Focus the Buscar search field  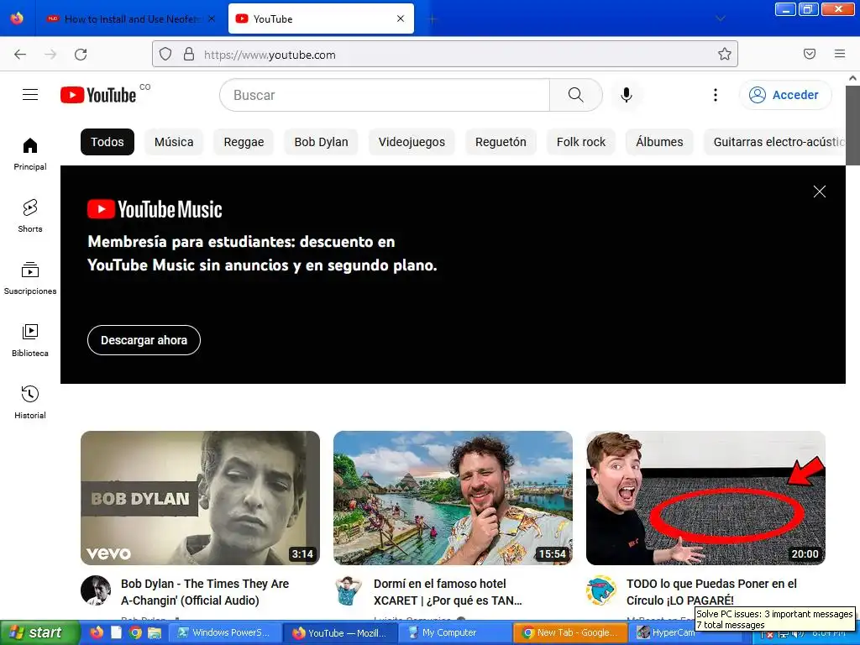(x=385, y=95)
